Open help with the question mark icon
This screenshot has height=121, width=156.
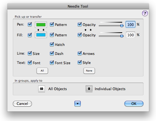[145, 13]
